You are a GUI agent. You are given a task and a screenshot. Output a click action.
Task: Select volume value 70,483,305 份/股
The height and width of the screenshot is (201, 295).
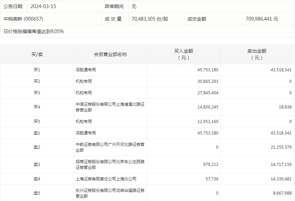click(x=150, y=19)
